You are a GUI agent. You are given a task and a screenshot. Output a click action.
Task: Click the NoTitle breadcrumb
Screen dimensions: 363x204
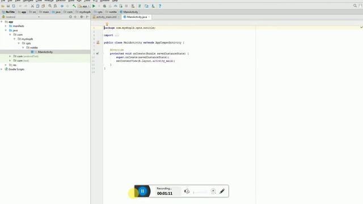(x=9, y=12)
